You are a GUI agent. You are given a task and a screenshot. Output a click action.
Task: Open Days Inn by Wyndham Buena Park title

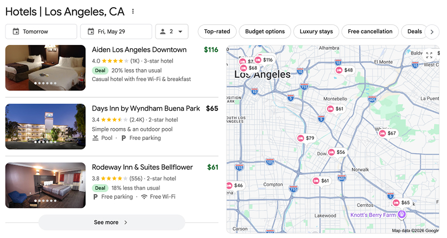146,109
